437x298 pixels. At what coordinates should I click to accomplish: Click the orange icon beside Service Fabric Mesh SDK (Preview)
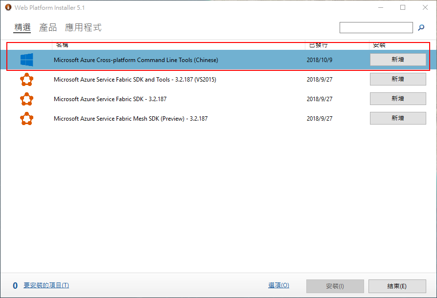pos(27,119)
